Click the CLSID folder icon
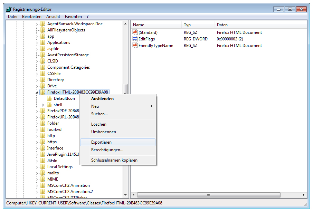Viewport: 313px width, 212px height. pyautogui.click(x=42, y=61)
